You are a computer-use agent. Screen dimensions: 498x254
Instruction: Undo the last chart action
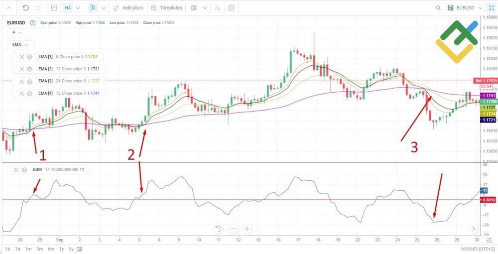pyautogui.click(x=26, y=7)
